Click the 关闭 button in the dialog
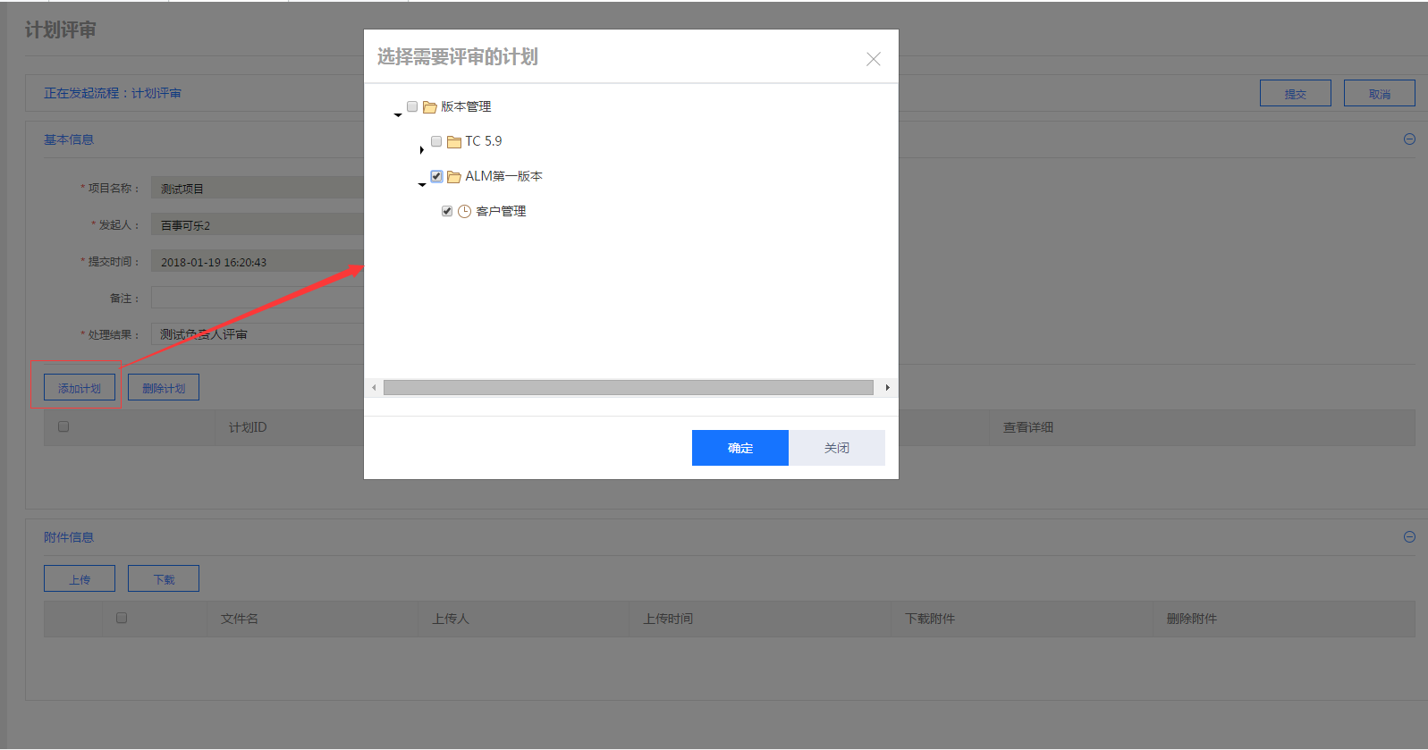 tap(837, 448)
